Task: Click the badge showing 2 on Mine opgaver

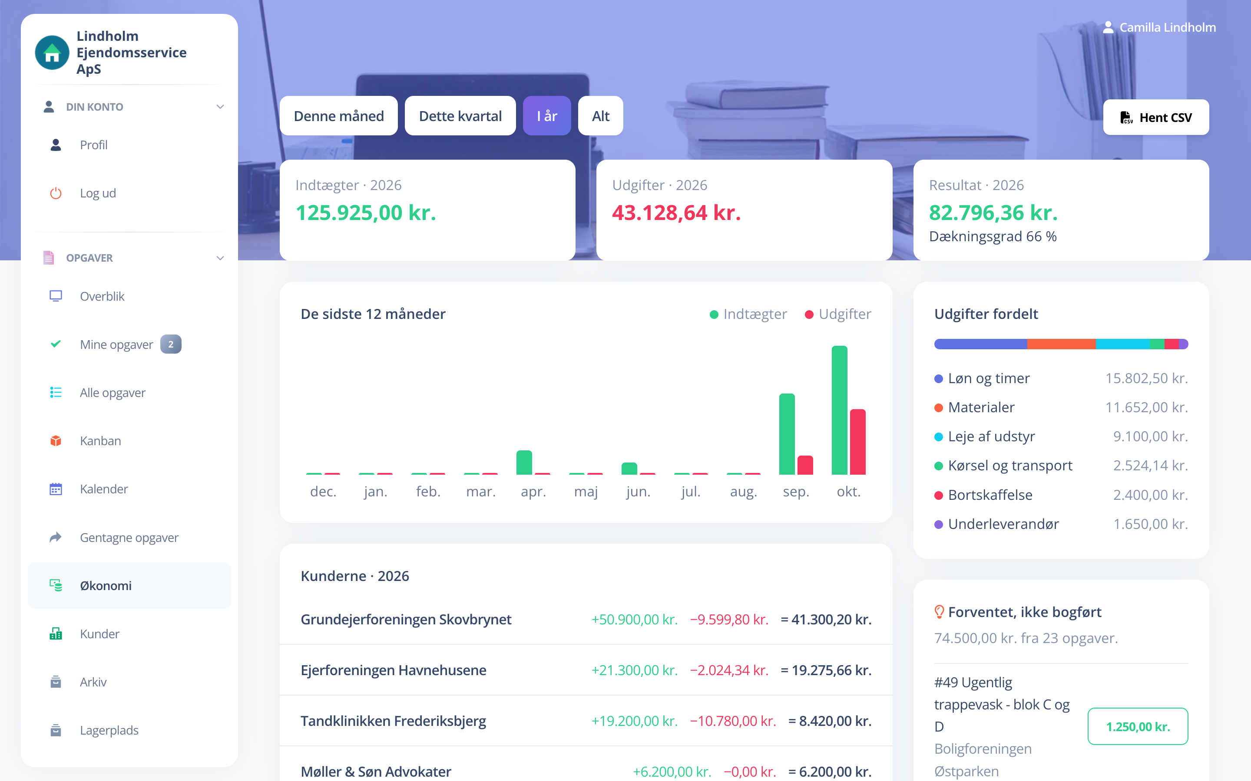Action: click(x=171, y=345)
